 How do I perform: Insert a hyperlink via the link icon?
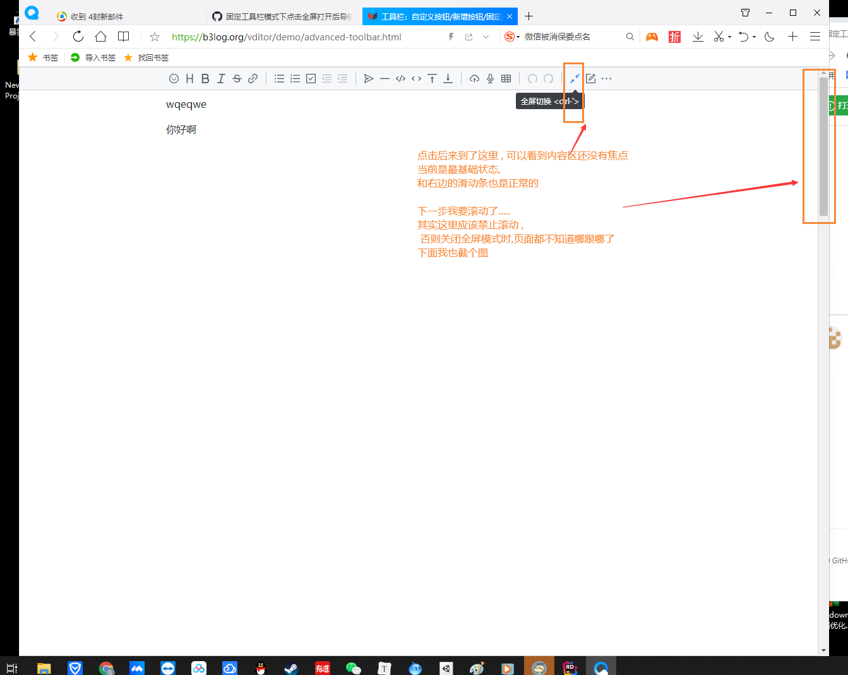coord(253,78)
